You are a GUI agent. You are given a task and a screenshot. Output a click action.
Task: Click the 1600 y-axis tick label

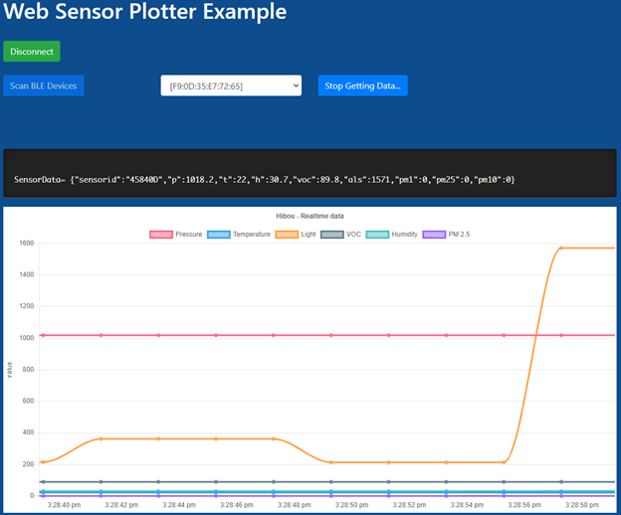(x=25, y=244)
